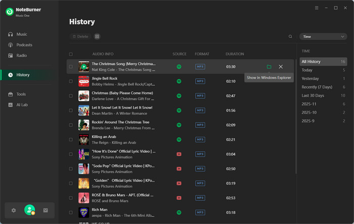354x224 pixels.
Task: Click the Killing an Arab album art
Action: tap(84, 140)
